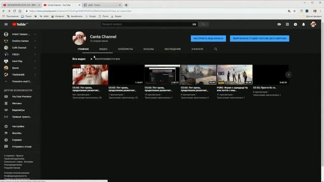Open the create video camera icon
The height and width of the screenshot is (182, 324).
(279, 24)
